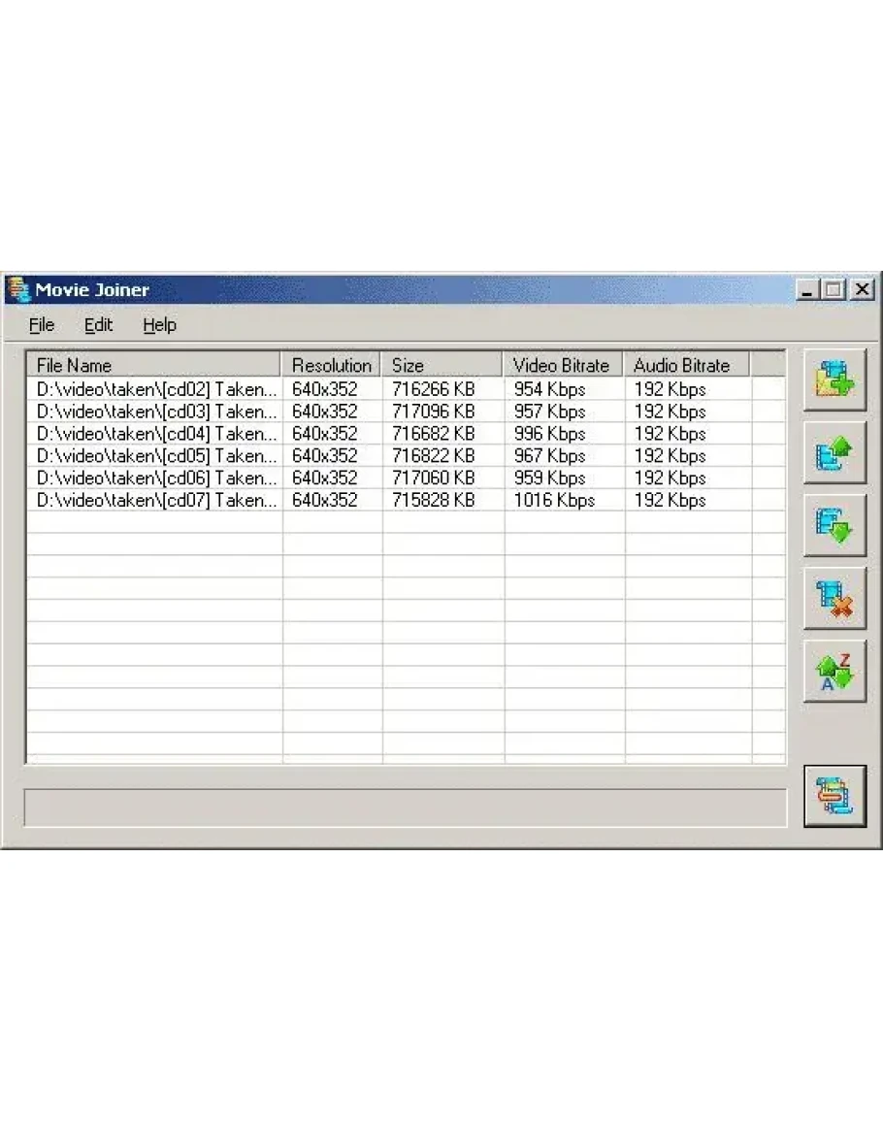Click the Movie Joiner title bar icon

coord(18,289)
